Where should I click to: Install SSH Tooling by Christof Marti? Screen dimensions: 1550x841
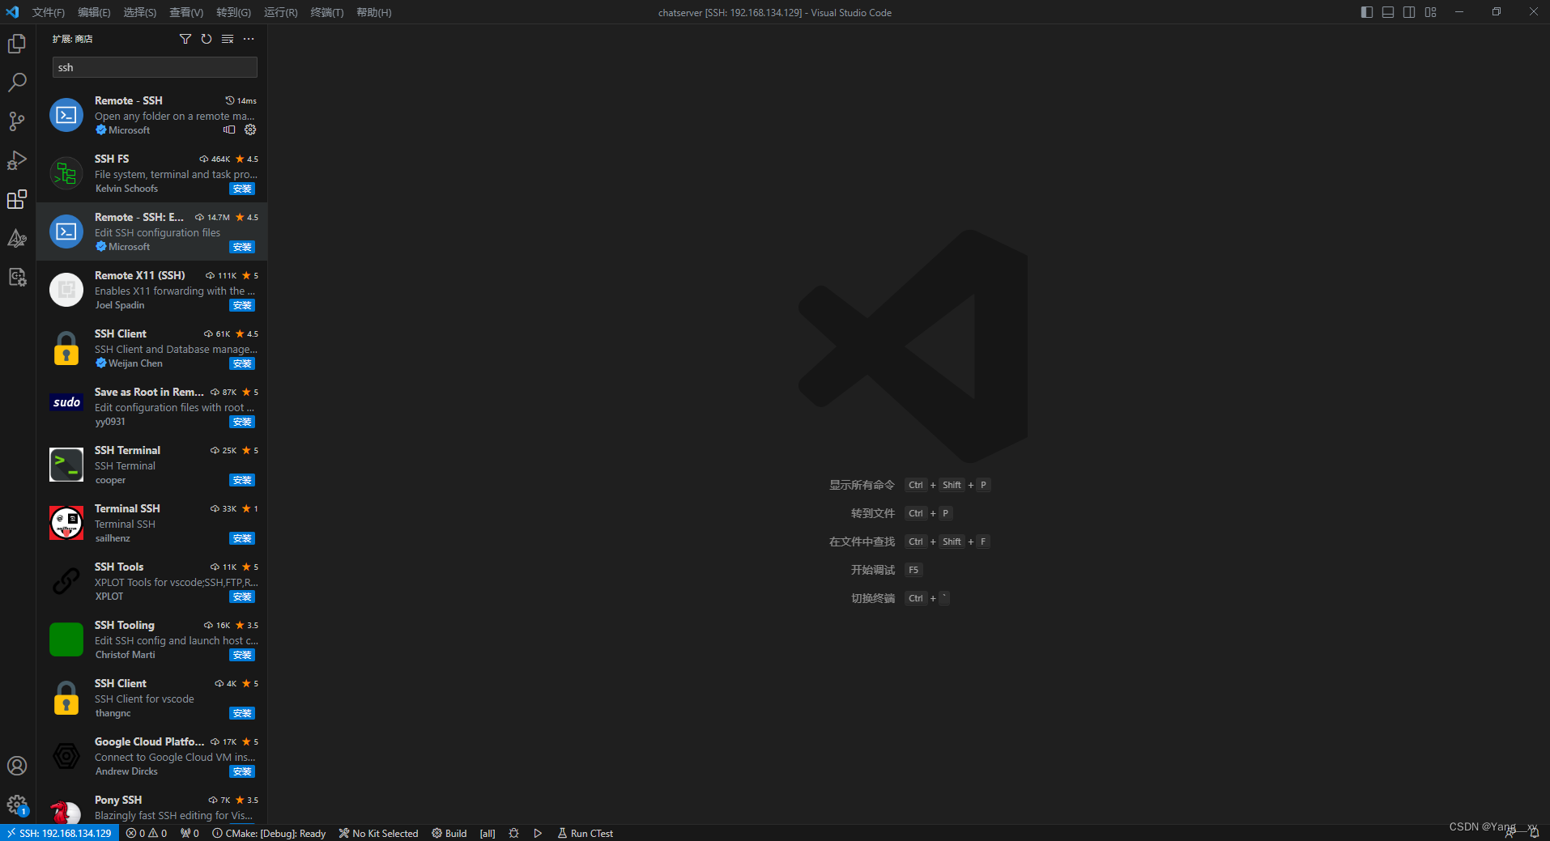[242, 655]
